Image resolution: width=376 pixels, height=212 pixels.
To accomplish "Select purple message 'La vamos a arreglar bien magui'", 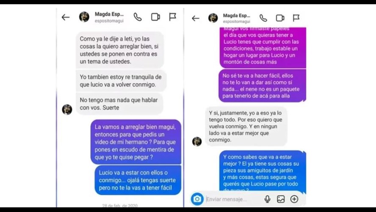I will (136, 142).
